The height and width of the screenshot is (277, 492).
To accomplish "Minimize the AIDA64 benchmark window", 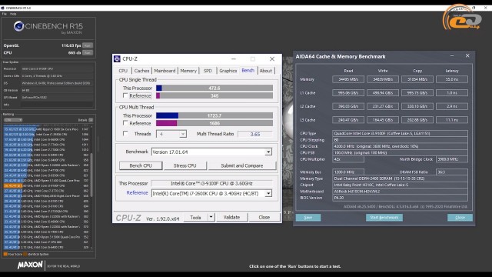I will pos(452,56).
